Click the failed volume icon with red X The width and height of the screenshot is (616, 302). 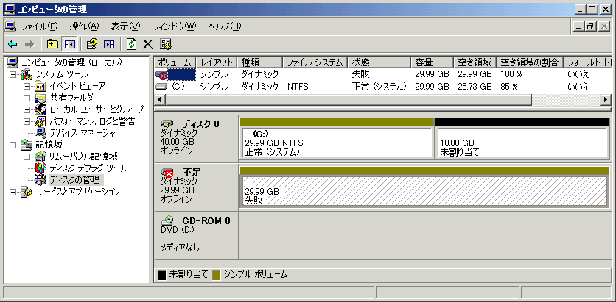click(161, 74)
